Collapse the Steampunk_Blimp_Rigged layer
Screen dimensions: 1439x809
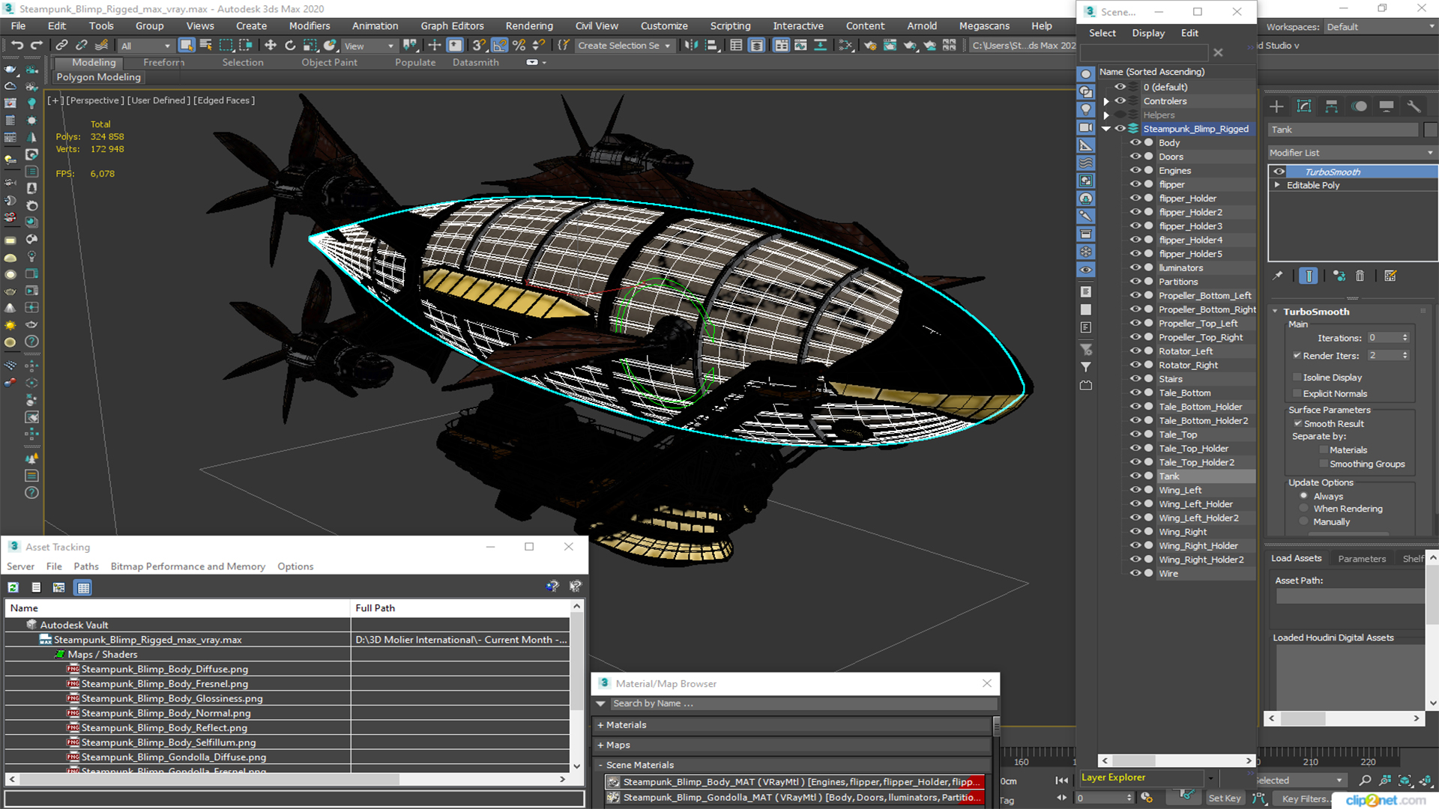(x=1106, y=129)
